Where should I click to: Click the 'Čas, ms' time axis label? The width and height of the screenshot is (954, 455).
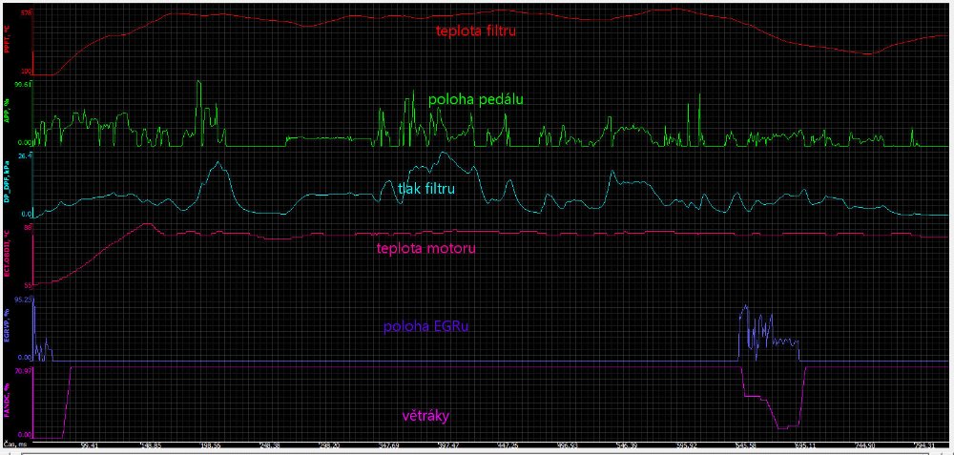coord(14,445)
